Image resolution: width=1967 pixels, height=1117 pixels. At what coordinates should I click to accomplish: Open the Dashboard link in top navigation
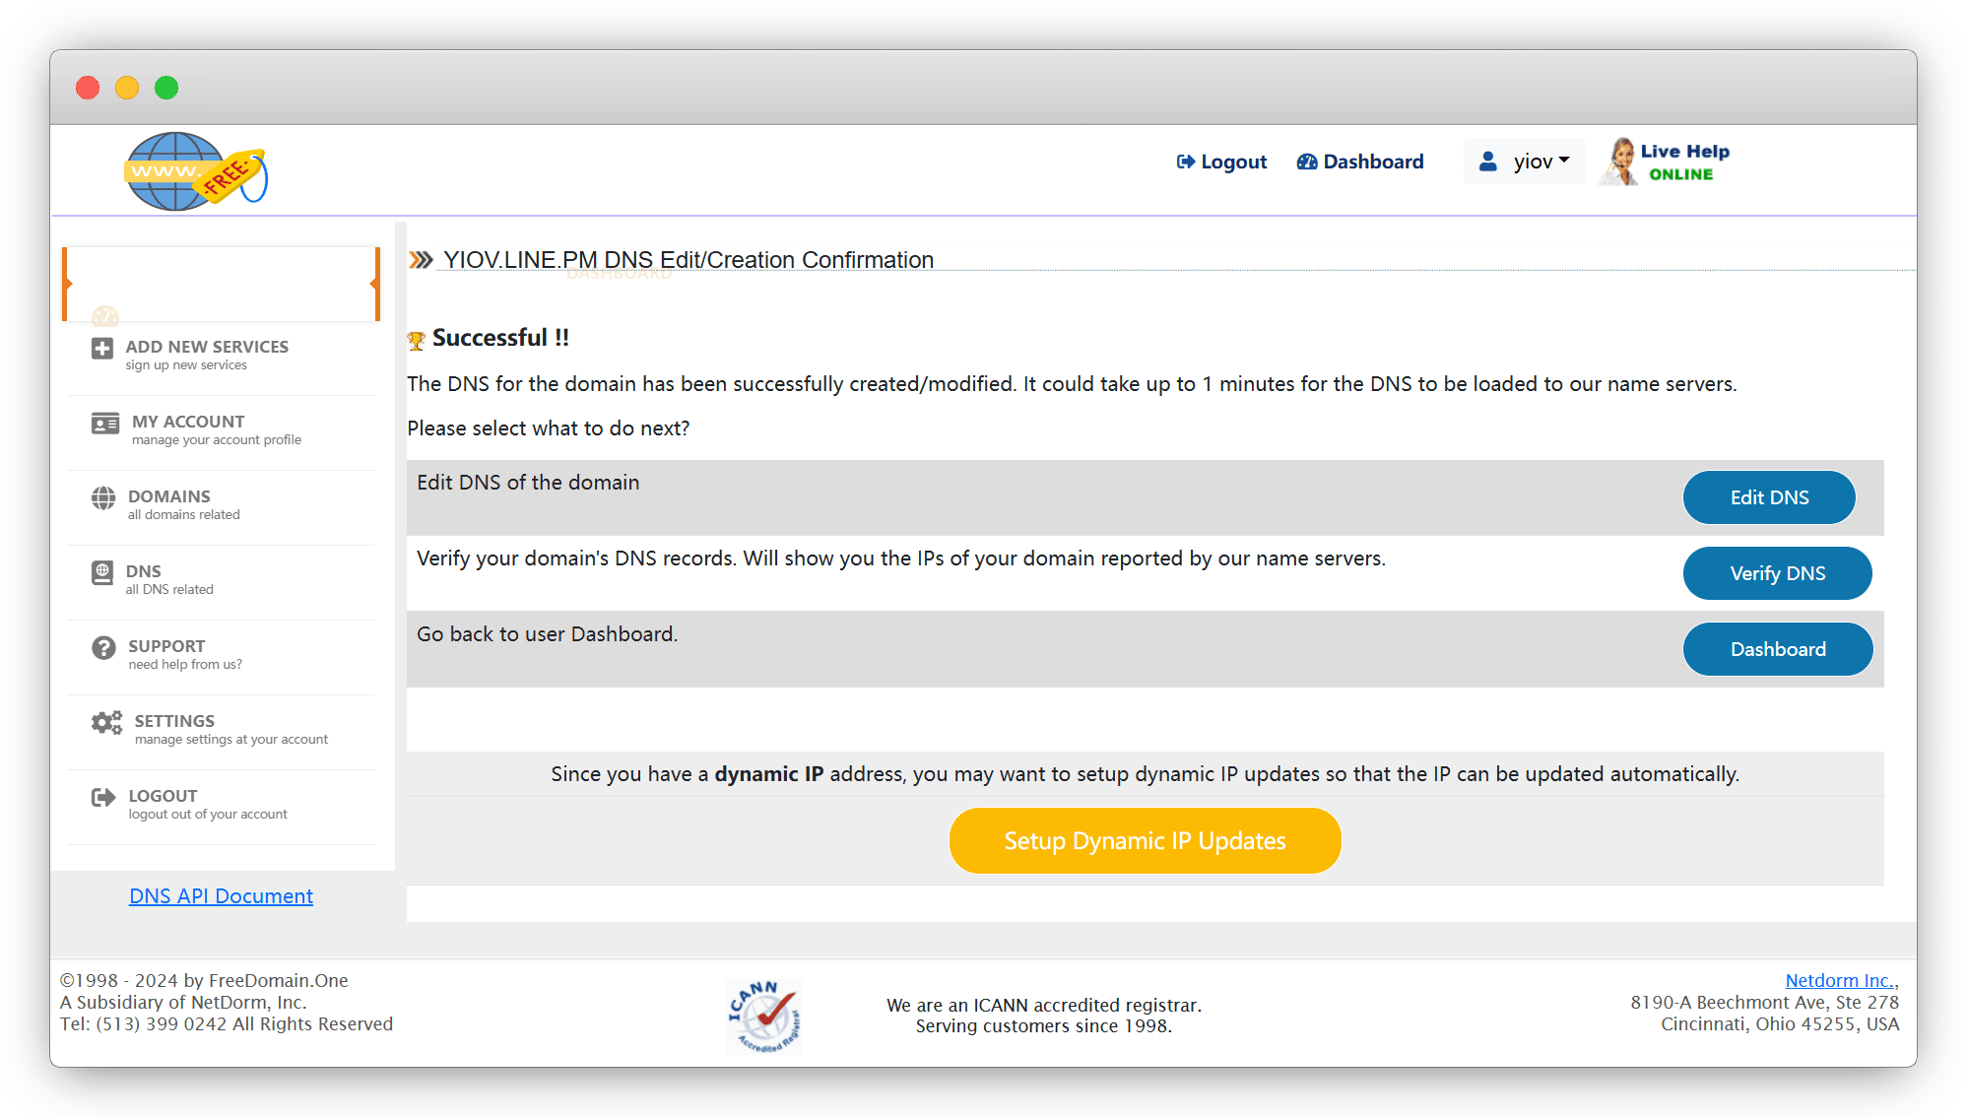coord(1360,162)
